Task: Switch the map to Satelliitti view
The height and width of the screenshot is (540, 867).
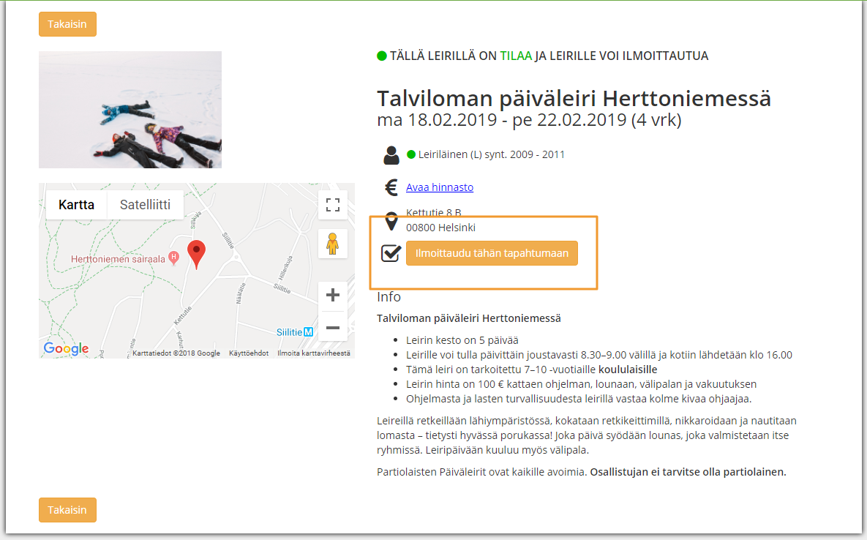Action: (x=145, y=204)
